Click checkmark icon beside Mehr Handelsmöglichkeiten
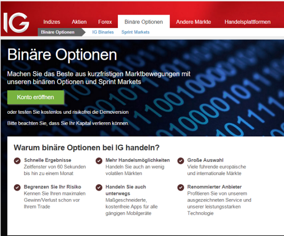The height and width of the screenshot is (236, 284). click(99, 160)
